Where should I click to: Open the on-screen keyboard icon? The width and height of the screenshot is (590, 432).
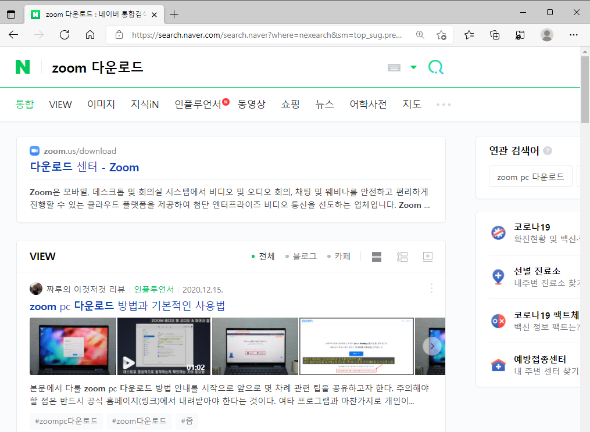[394, 67]
